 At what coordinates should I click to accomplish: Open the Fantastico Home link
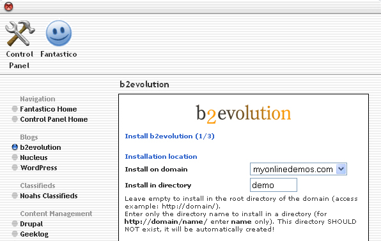[x=49, y=109]
